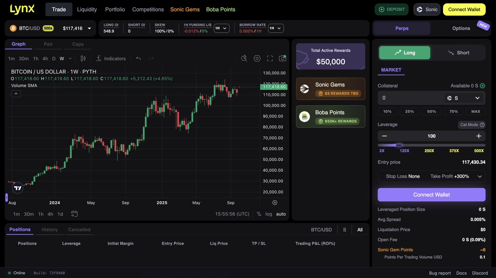This screenshot has height=278, width=496.
Task: Click the Lynx logo
Action: click(22, 9)
